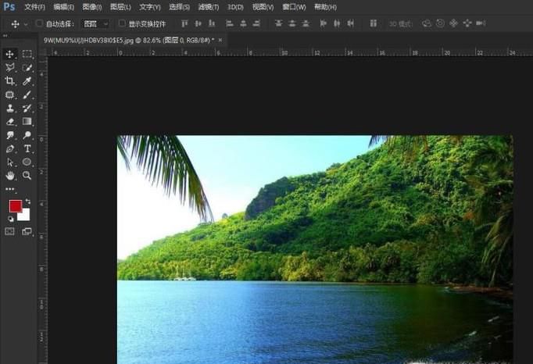Viewport: 533px width, 364px height.
Task: Swap foreground and background colors
Action: (28, 202)
